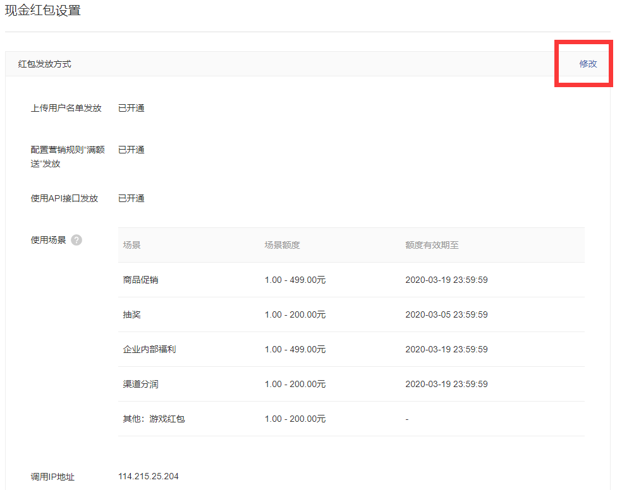Click the 额度有效期至 column header

432,245
